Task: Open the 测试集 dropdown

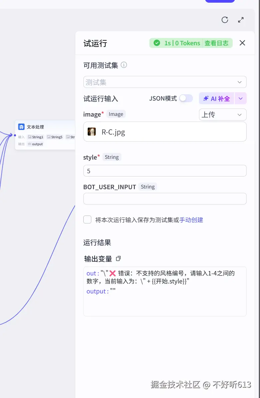Action: coord(165,82)
